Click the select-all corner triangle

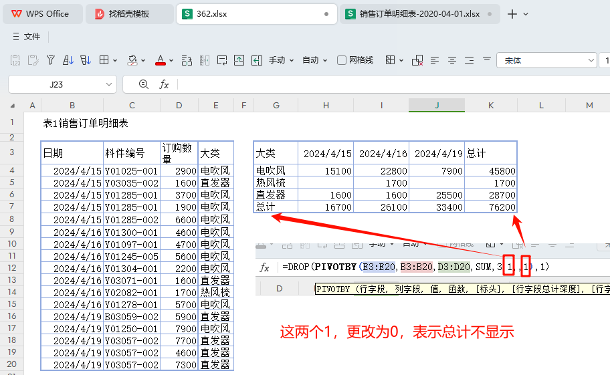[x=13, y=106]
